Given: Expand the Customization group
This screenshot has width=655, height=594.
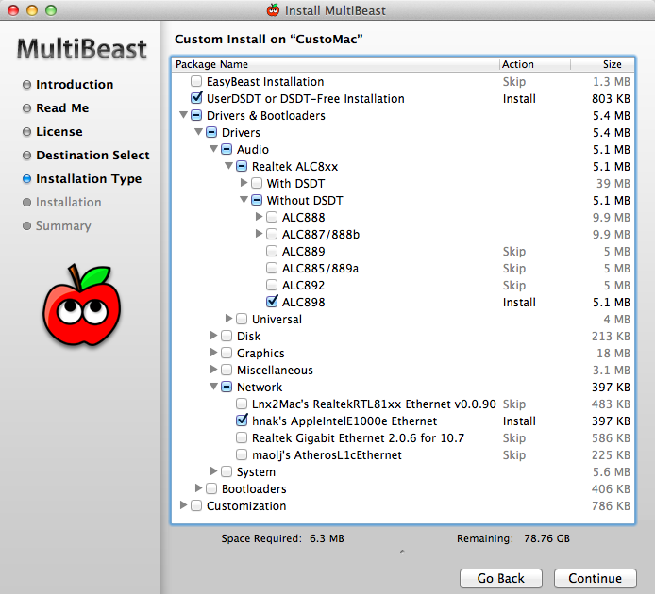Looking at the screenshot, I should pos(183,505).
